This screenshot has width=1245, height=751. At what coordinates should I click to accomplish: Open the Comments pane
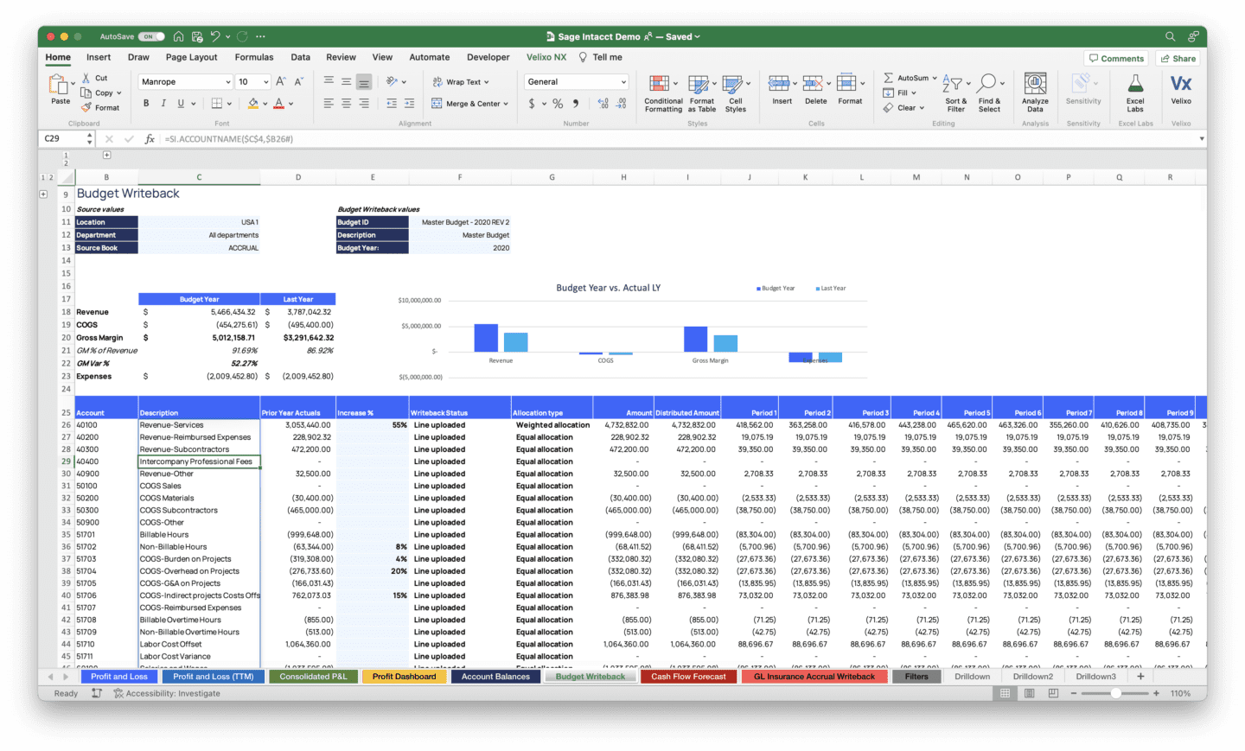[x=1116, y=57]
